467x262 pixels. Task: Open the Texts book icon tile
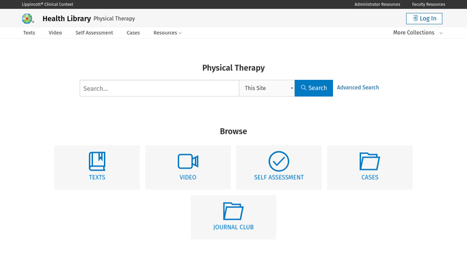[x=97, y=161]
